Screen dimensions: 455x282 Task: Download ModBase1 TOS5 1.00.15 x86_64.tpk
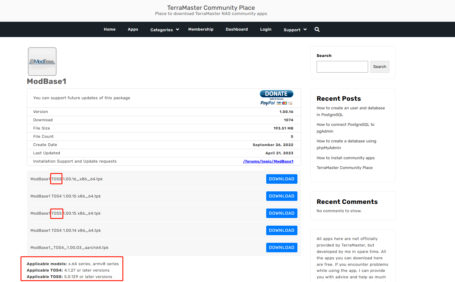[282, 213]
